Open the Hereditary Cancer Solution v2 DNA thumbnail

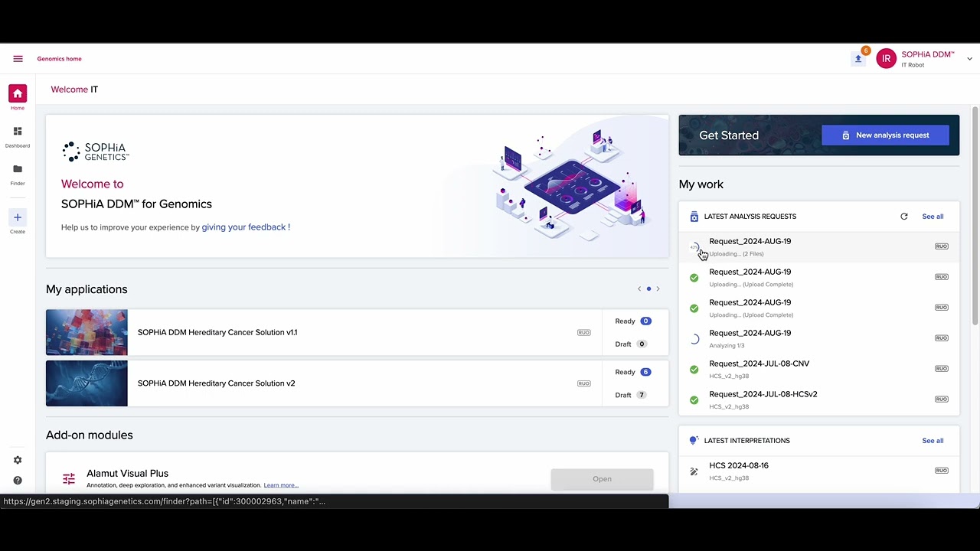87,383
